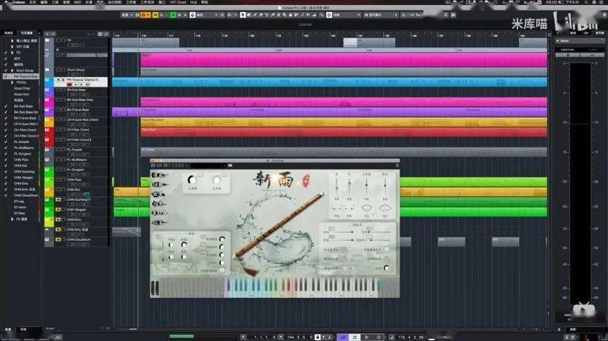
Task: Open the Hub menu
Action: tap(193, 2)
